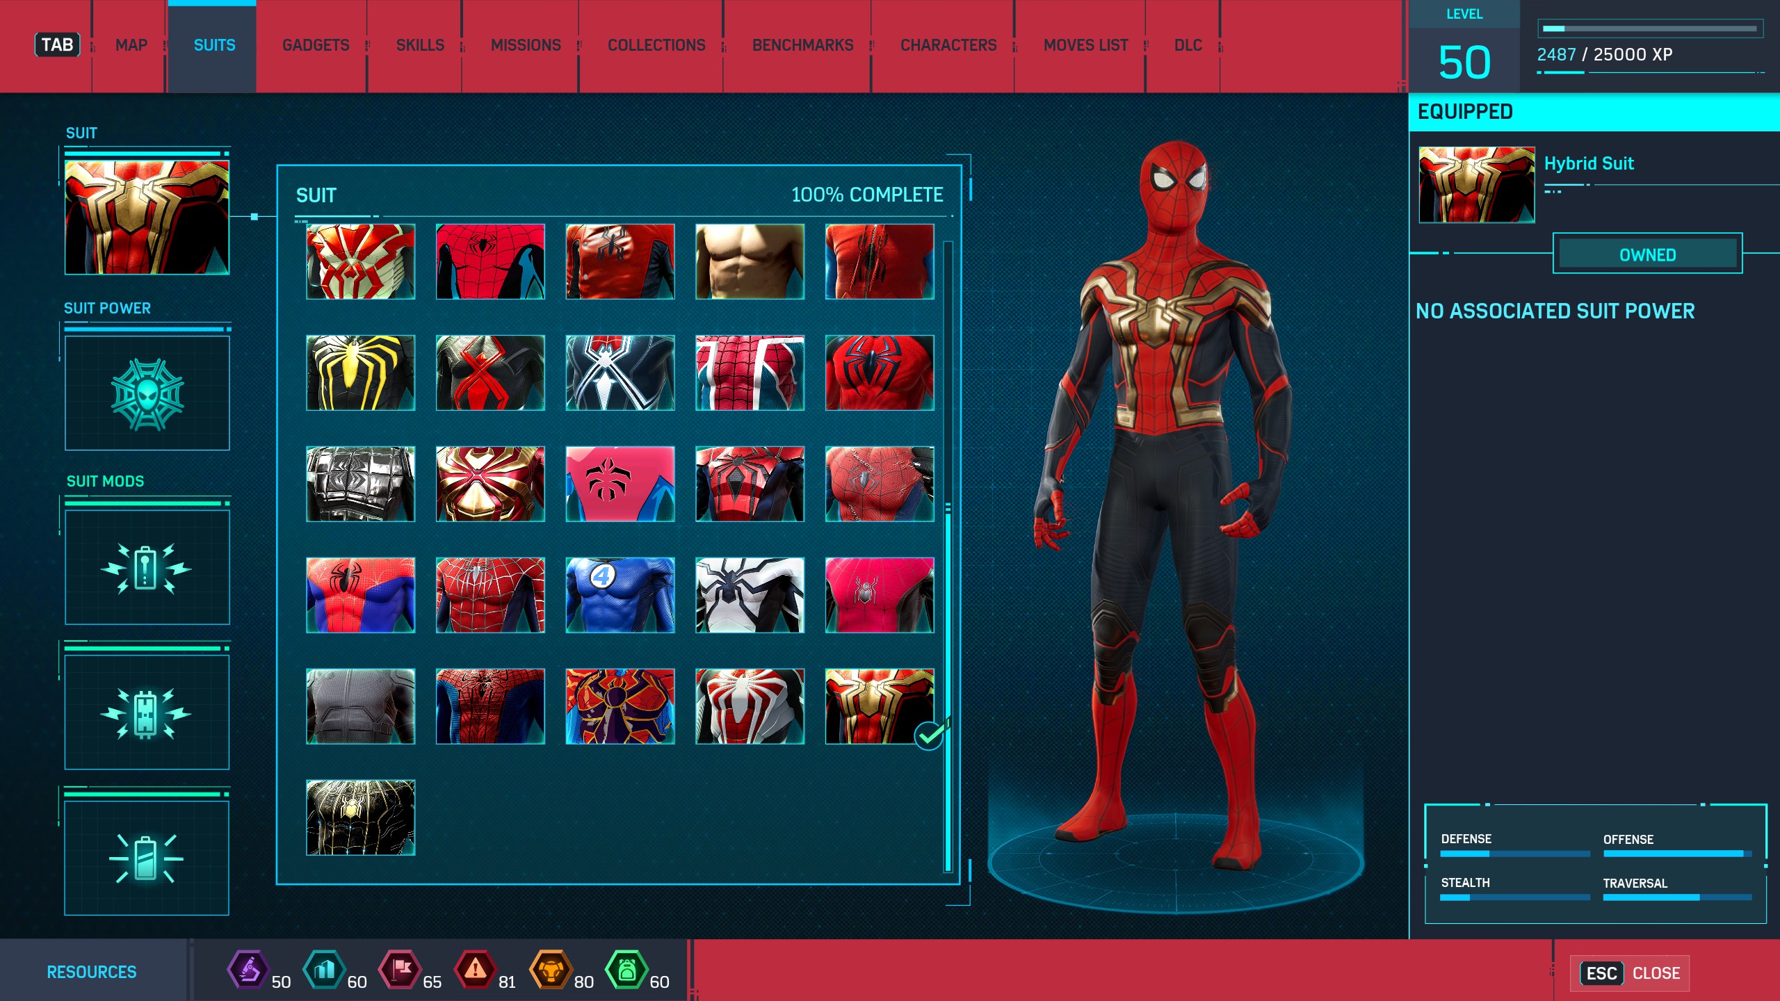This screenshot has height=1001, width=1780.
Task: Select the Fantastic Four blue suit thumbnail
Action: click(620, 595)
